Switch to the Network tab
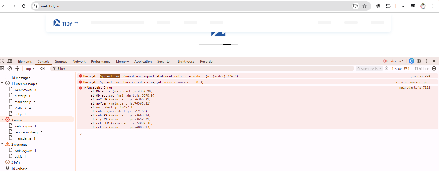The height and width of the screenshot is (171, 439). tap(79, 62)
